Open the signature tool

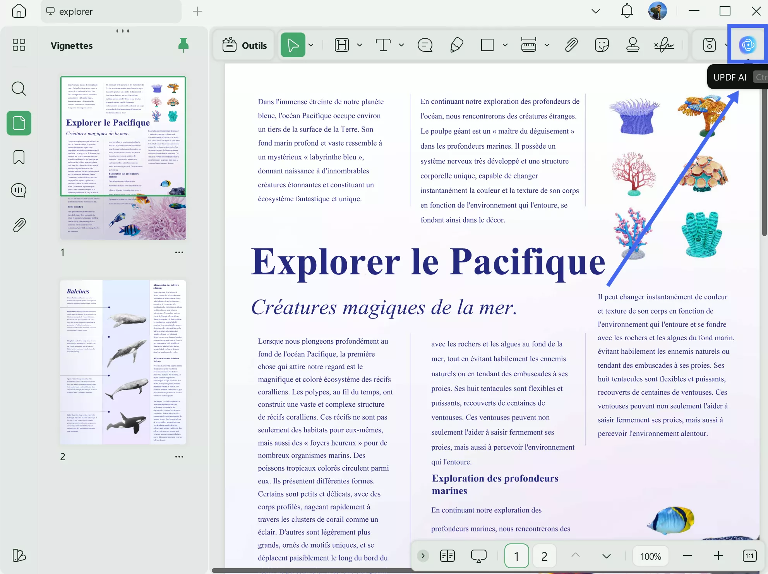pos(664,45)
